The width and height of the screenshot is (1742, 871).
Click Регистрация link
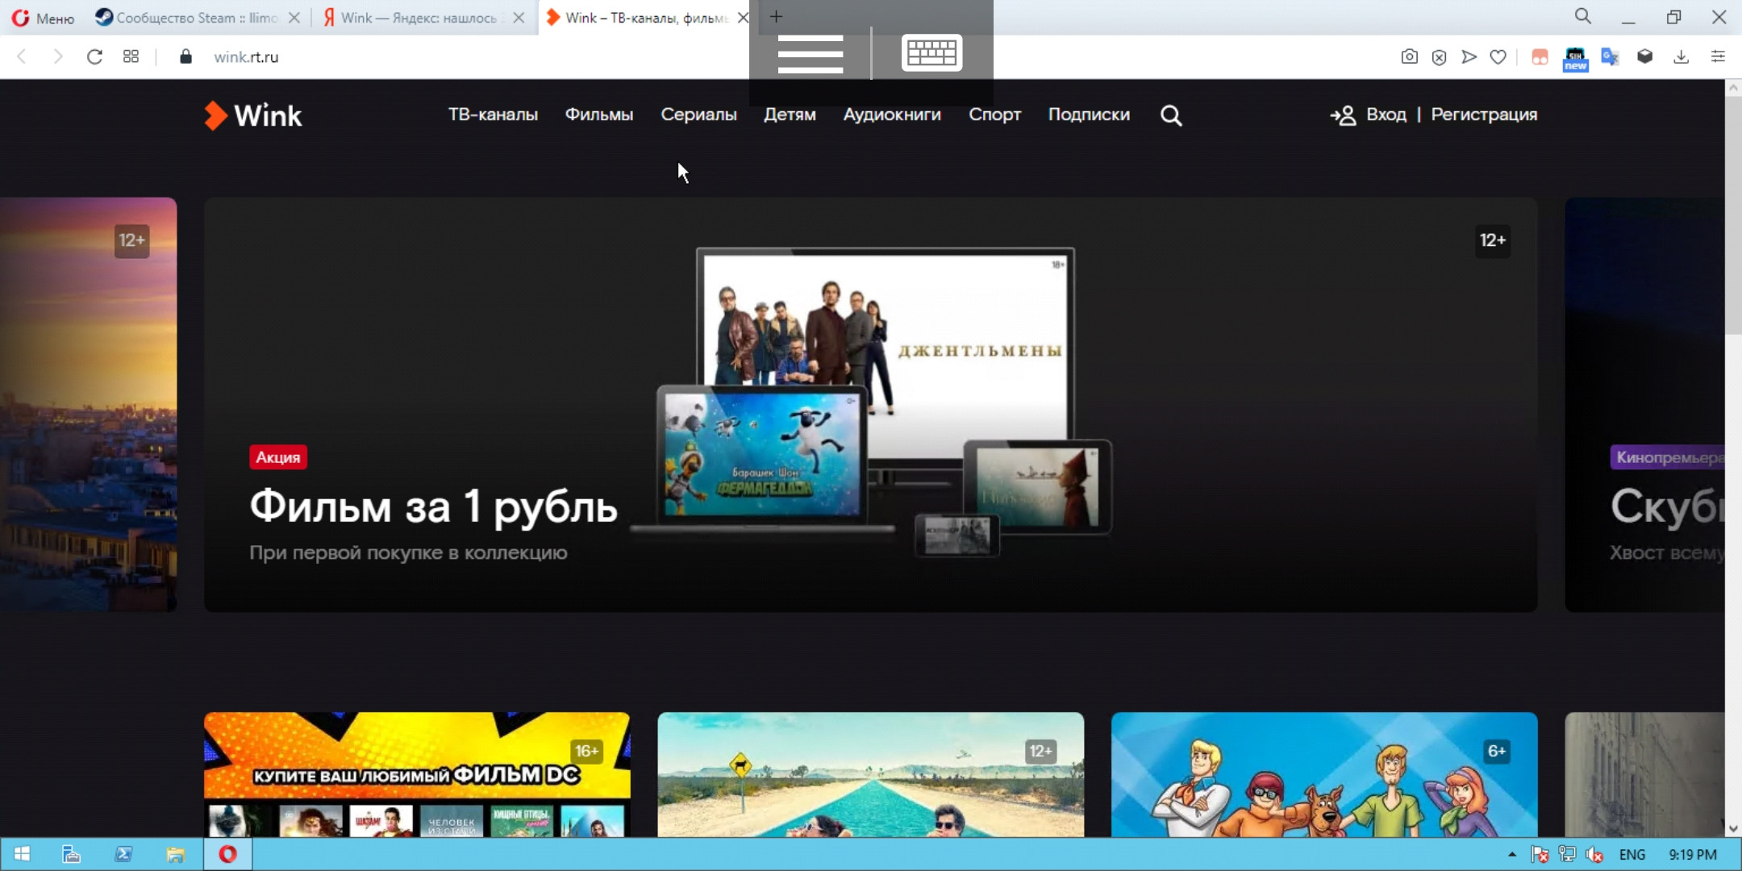[1484, 115]
